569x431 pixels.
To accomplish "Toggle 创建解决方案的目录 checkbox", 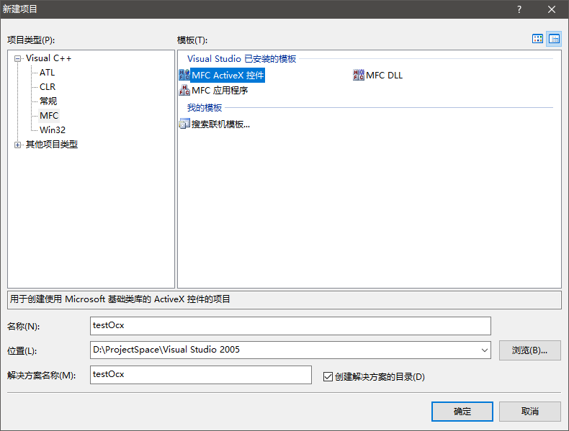I will point(328,376).
